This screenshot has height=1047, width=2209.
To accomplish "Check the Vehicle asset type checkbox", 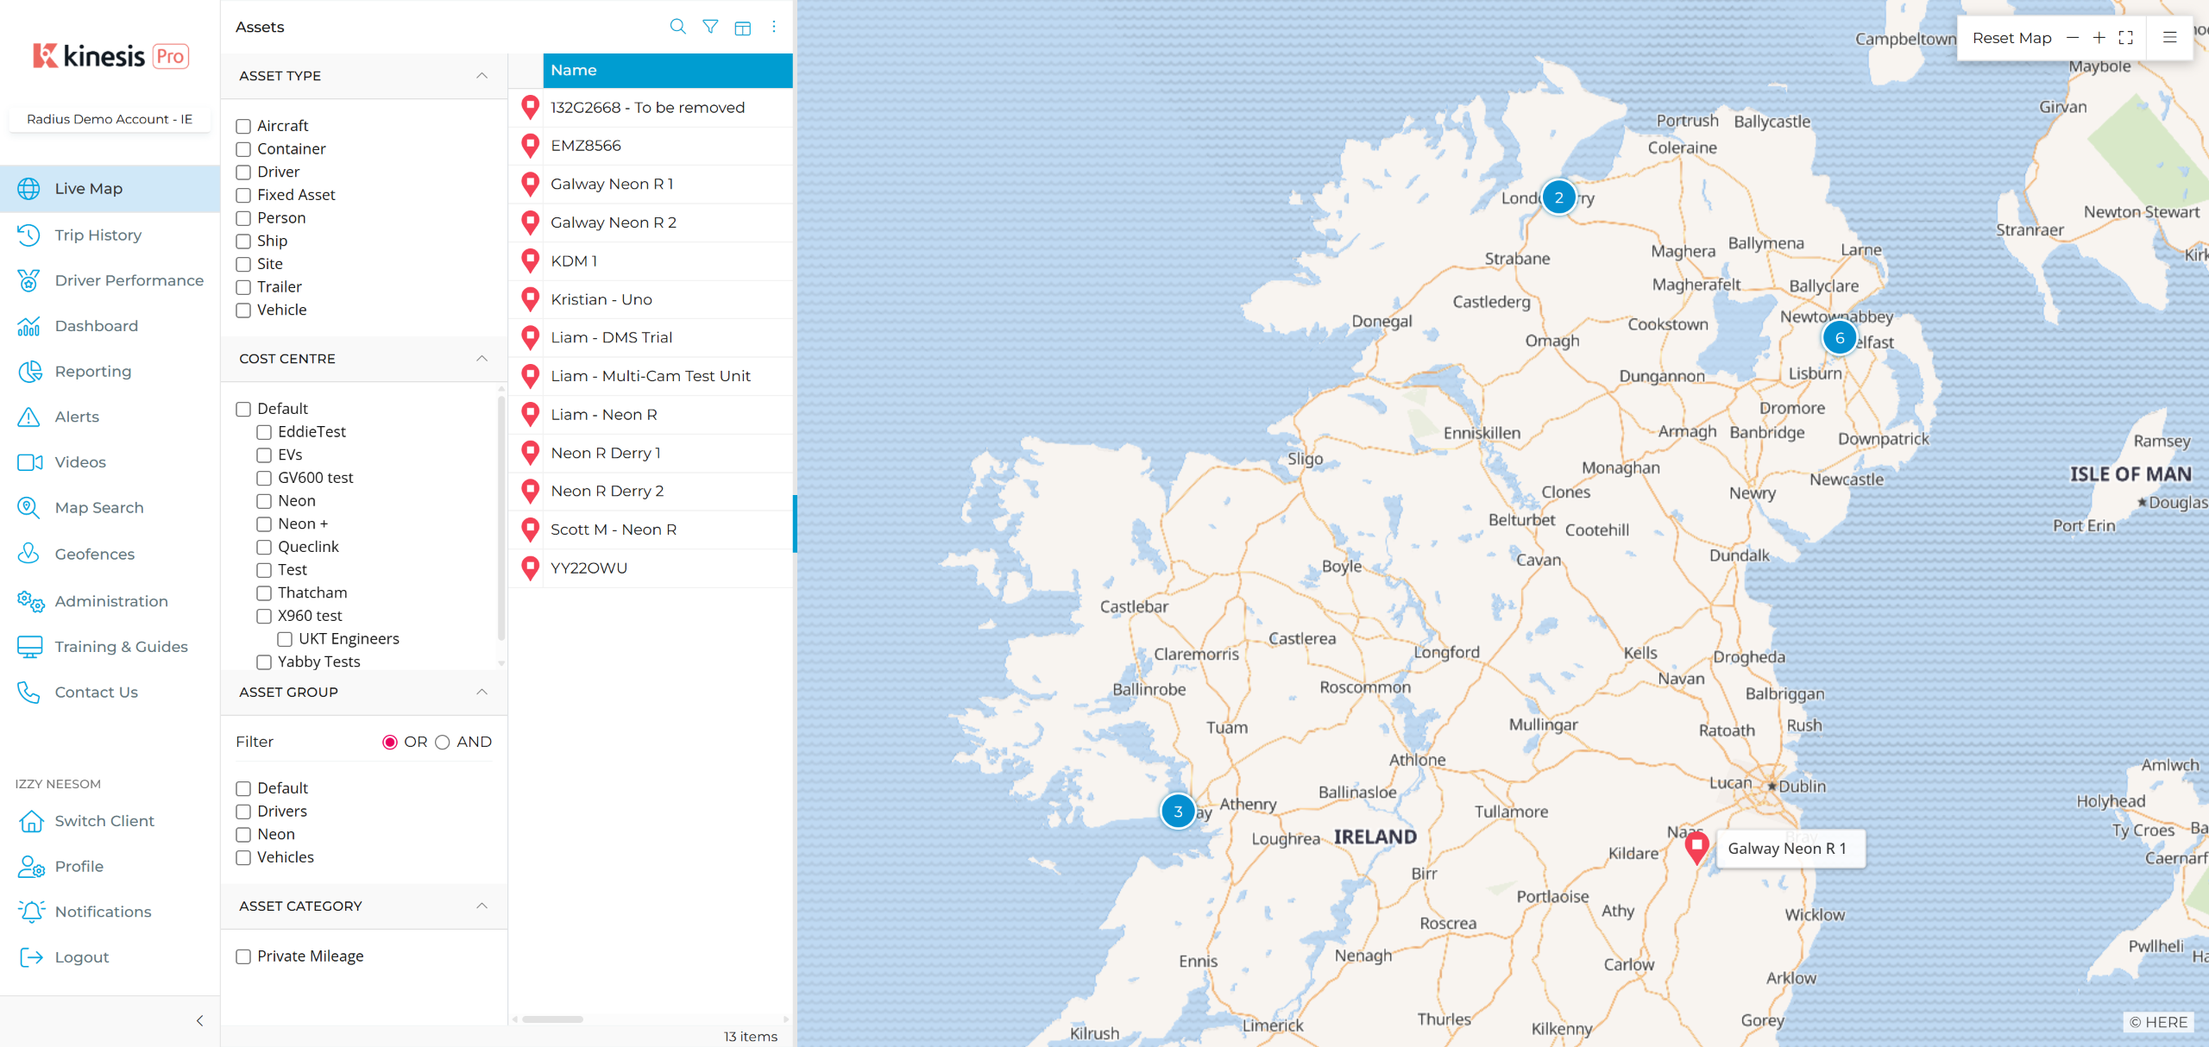I will point(243,310).
